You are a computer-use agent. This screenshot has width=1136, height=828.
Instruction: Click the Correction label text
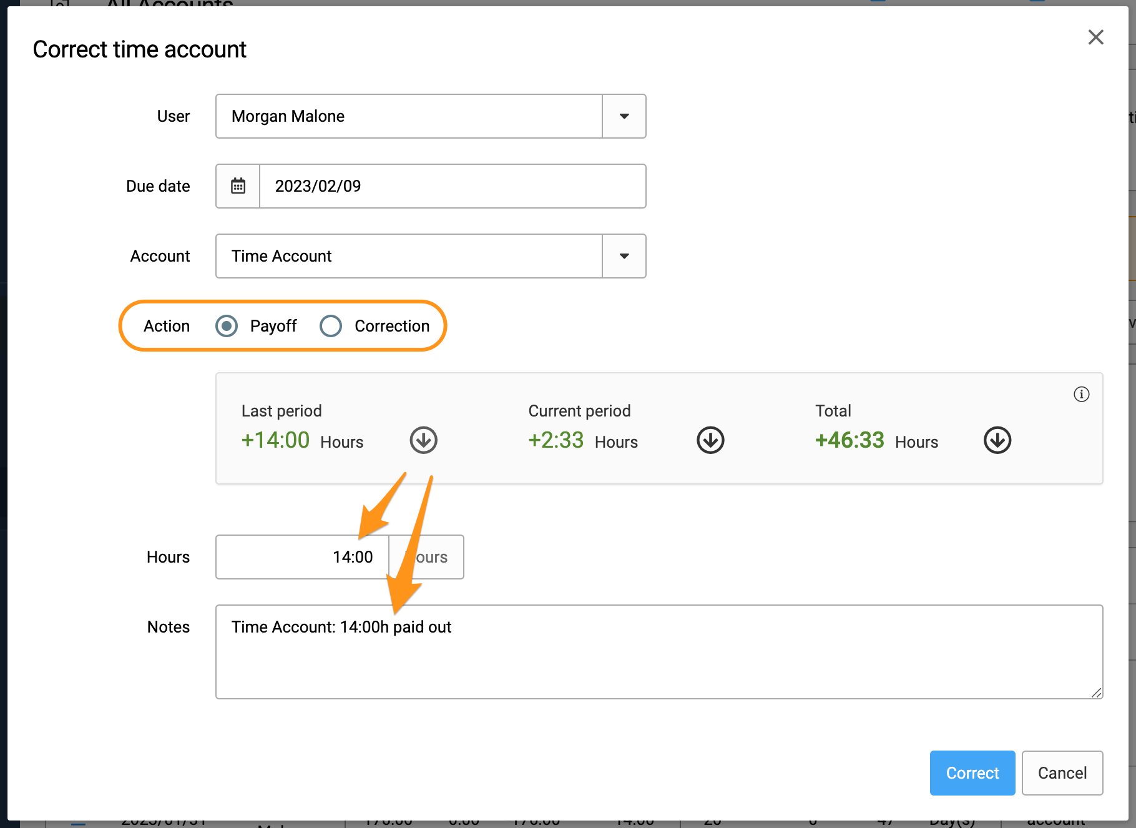pos(392,326)
